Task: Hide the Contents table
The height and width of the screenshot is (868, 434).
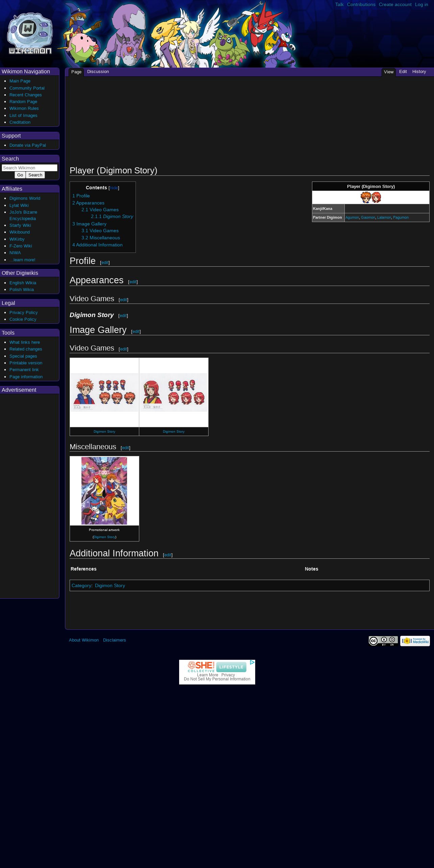Action: [114, 188]
